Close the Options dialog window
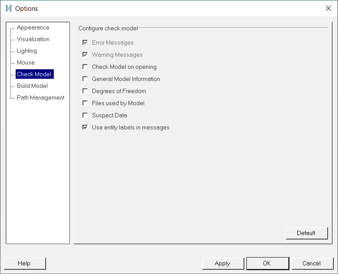 point(328,8)
